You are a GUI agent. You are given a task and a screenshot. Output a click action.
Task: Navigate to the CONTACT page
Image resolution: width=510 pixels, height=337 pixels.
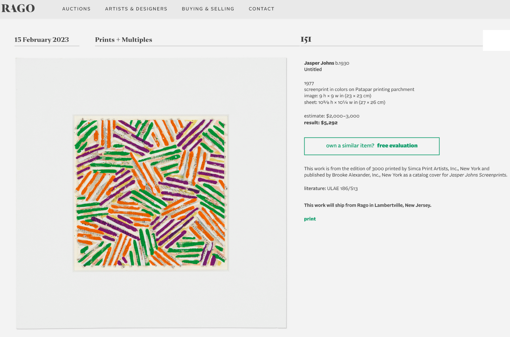pyautogui.click(x=262, y=9)
